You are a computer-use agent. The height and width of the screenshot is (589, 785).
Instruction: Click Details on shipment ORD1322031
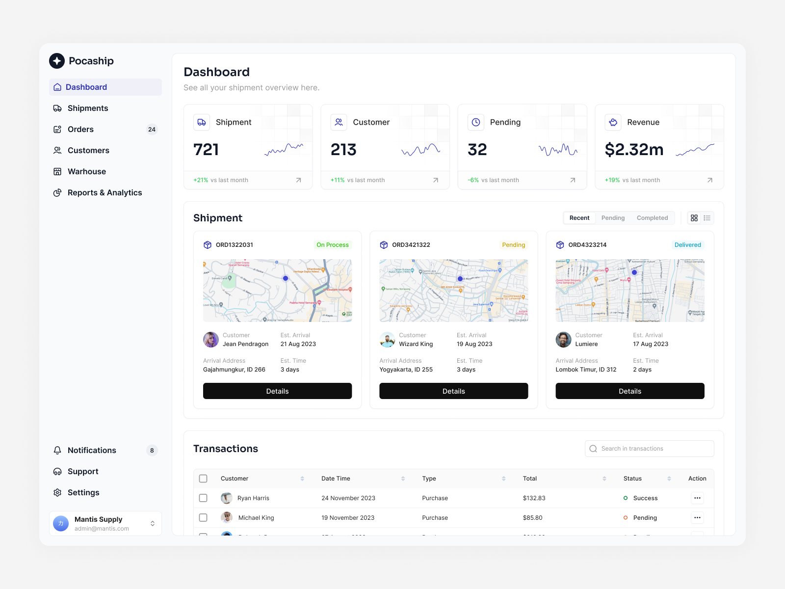point(277,391)
